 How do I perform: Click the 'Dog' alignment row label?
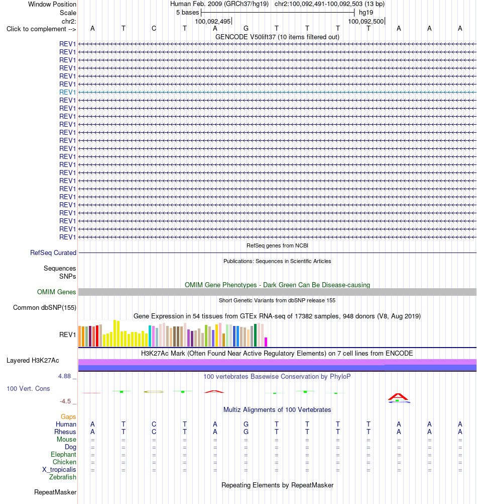click(x=71, y=447)
